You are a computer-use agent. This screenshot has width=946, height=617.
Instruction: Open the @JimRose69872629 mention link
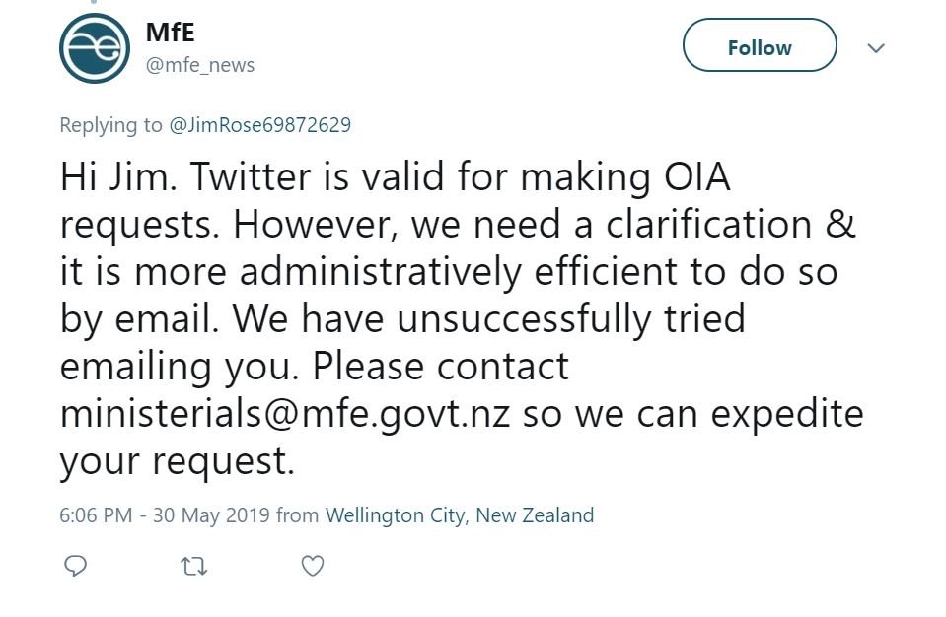(x=260, y=125)
